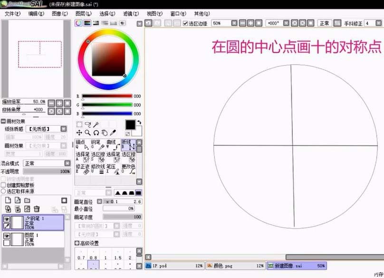Hide the 图层 1 layer visibility eye

coord(6,235)
